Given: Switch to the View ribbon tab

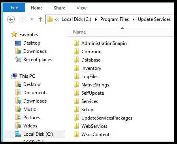Looking at the screenshot, I should [x=82, y=8].
